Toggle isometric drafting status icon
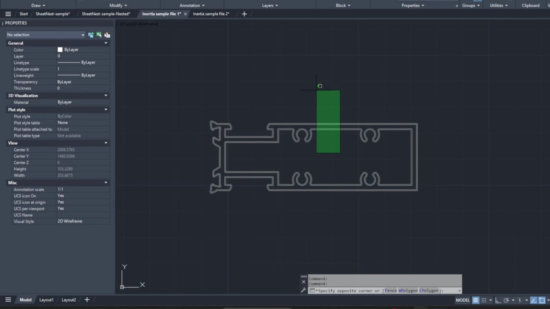The width and height of the screenshot is (550, 309). tap(520, 300)
